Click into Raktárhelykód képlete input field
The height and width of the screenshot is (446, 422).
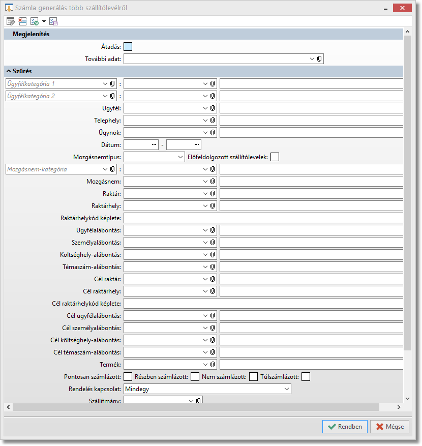pyautogui.click(x=263, y=218)
